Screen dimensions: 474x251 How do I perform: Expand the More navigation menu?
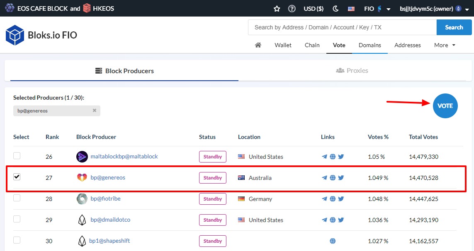(445, 45)
